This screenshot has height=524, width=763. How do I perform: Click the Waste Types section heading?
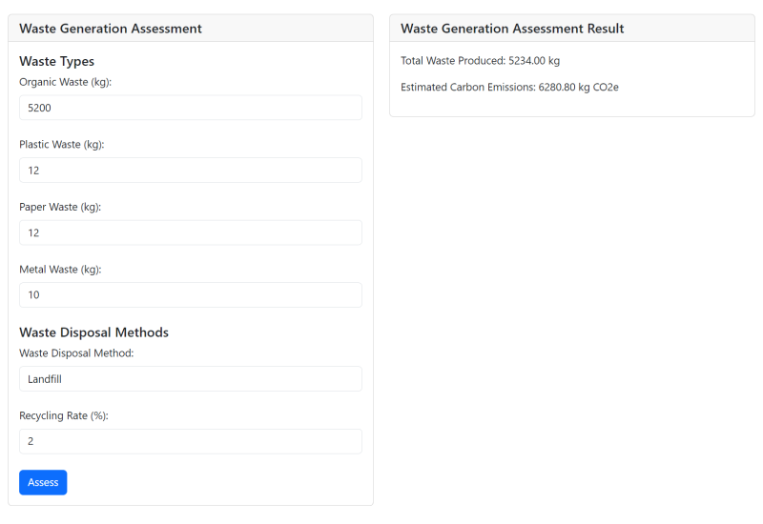[56, 62]
